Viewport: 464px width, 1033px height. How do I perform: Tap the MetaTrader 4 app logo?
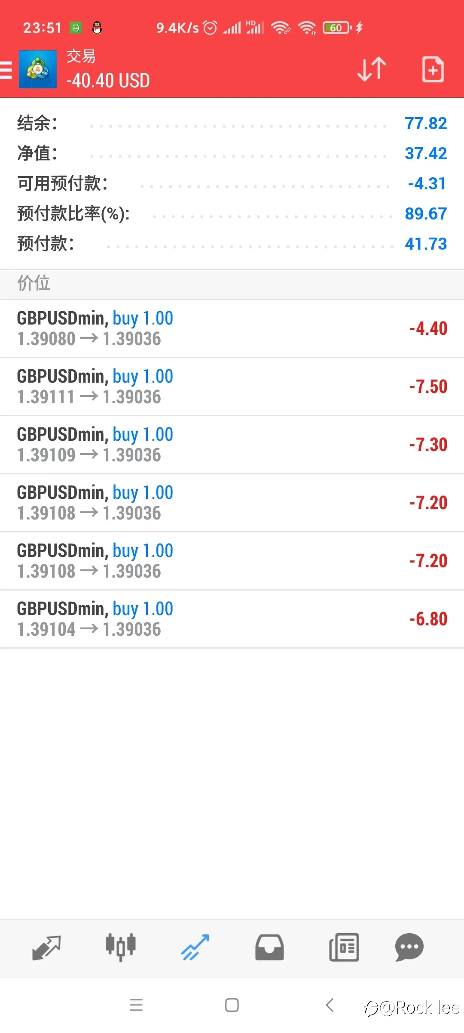[x=38, y=69]
